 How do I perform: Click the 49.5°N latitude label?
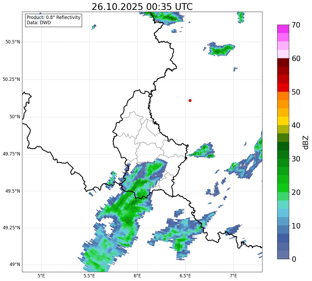[x=13, y=191]
